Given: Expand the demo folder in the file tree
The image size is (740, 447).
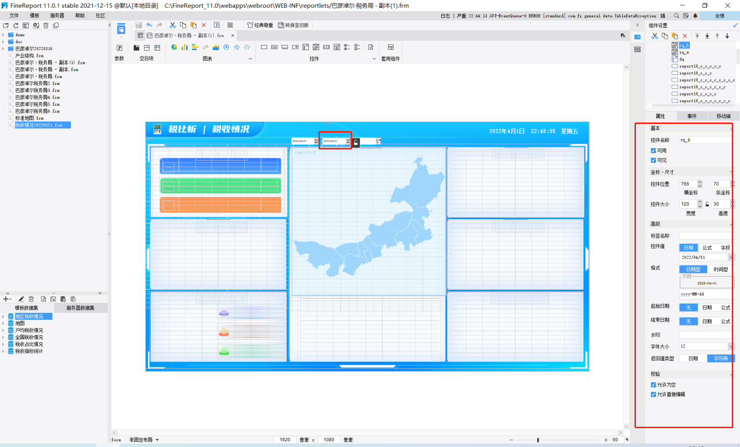Looking at the screenshot, I should tap(3, 35).
